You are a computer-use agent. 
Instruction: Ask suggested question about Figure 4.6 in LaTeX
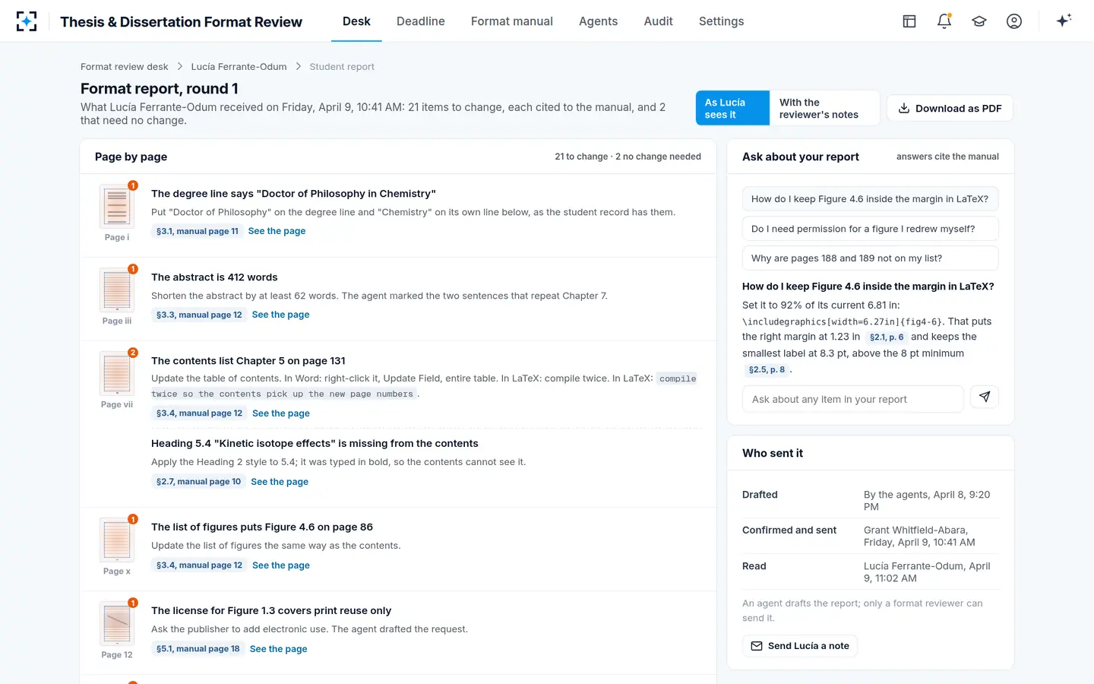coord(870,199)
